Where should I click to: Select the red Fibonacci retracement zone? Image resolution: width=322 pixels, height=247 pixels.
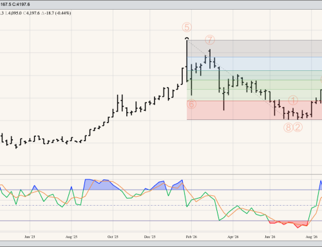tap(254, 110)
